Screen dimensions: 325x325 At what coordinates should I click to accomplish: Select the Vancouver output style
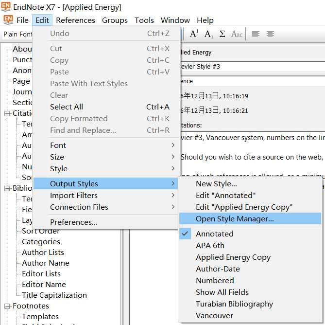pyautogui.click(x=250, y=315)
